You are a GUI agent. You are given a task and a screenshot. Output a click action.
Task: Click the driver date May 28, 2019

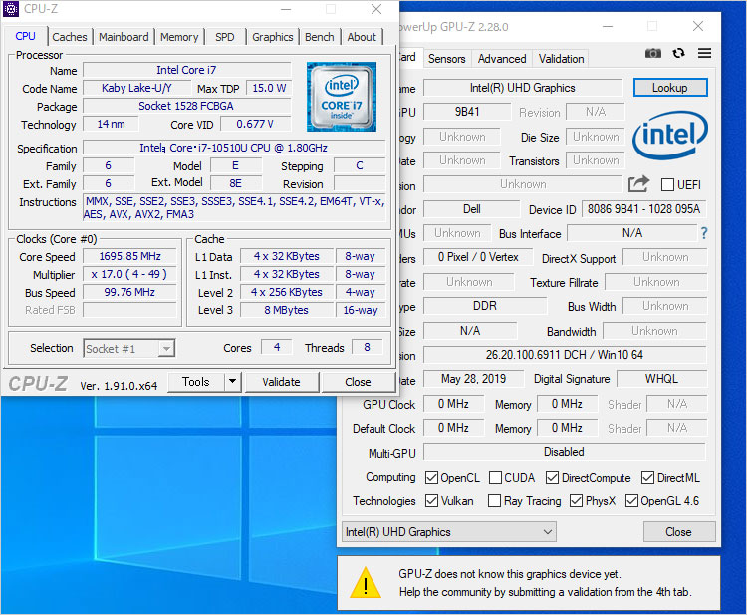click(x=473, y=379)
